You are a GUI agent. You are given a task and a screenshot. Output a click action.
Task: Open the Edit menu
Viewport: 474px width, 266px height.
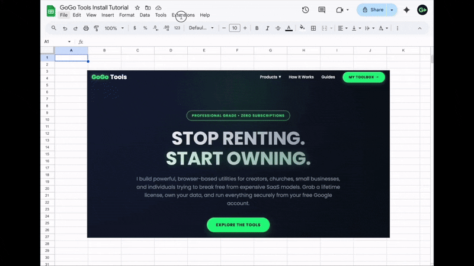[77, 15]
